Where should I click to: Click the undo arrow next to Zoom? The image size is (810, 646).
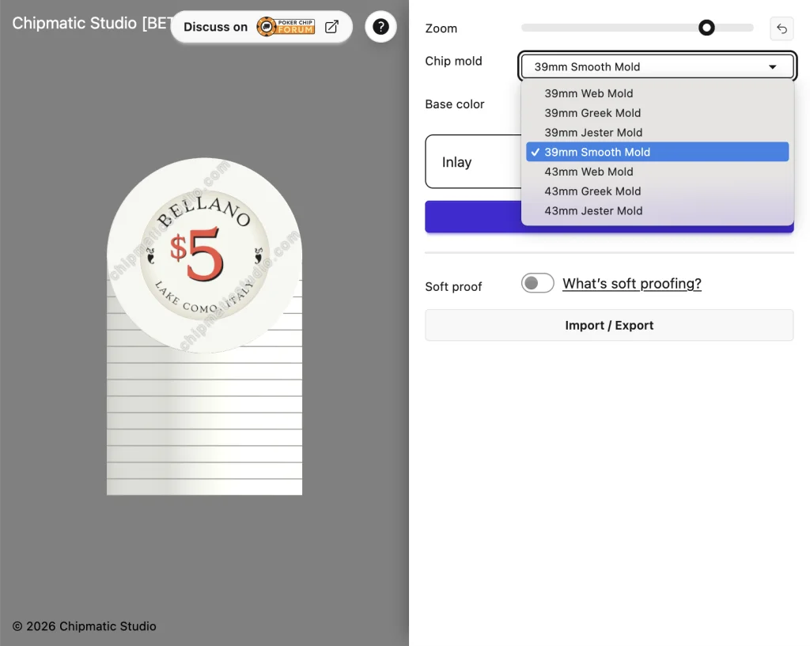coord(782,28)
